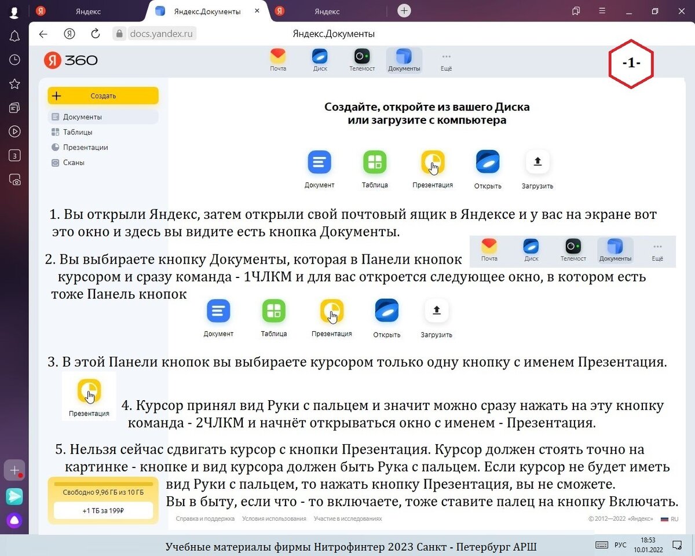Open Телемост service in Yandex 360 header

point(362,60)
